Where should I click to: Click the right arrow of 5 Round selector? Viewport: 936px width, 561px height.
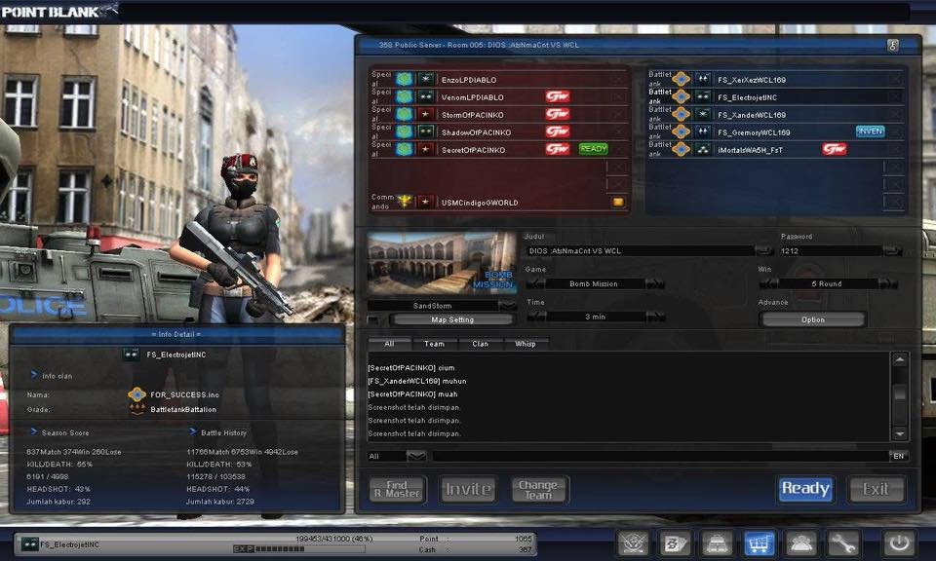(x=887, y=283)
